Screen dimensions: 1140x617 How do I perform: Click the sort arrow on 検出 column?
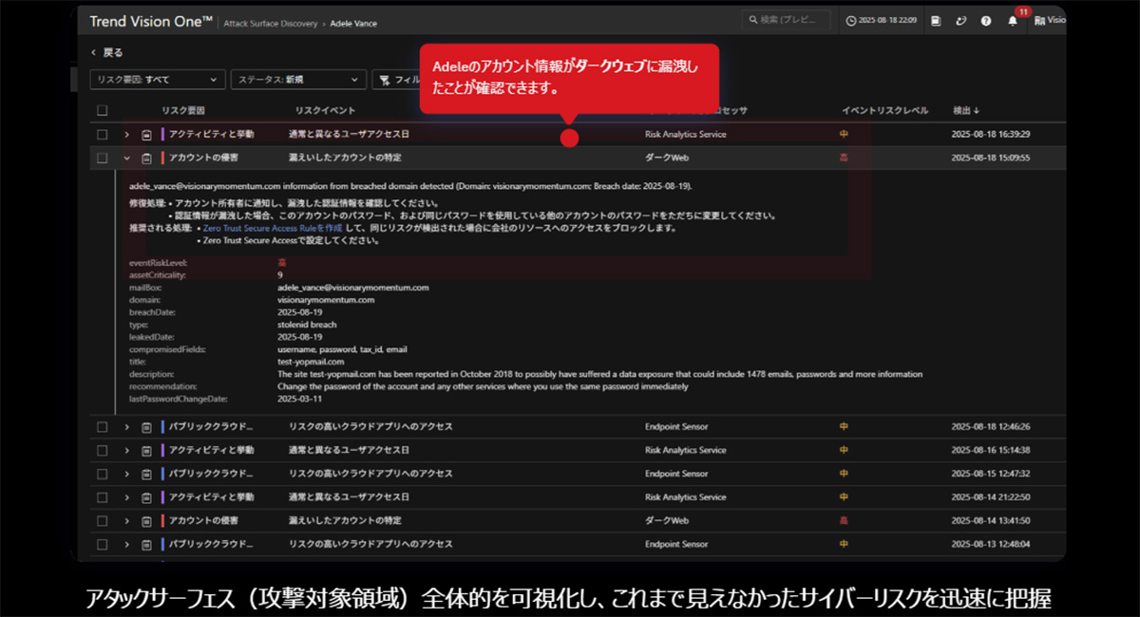click(x=977, y=111)
